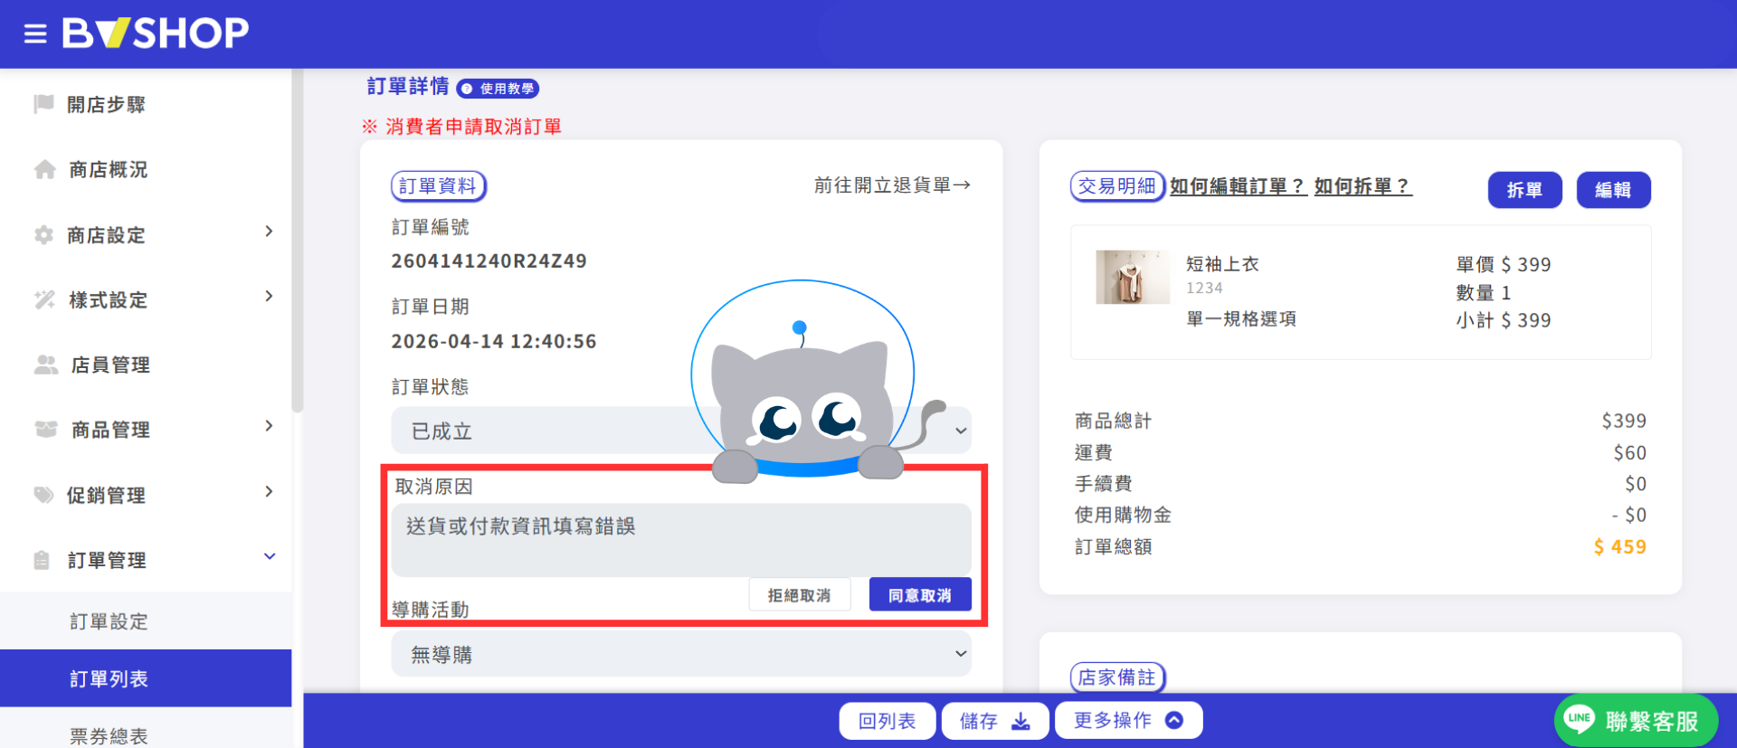Image resolution: width=1737 pixels, height=748 pixels.
Task: Click the BVSHOP logo
Action: tap(155, 33)
